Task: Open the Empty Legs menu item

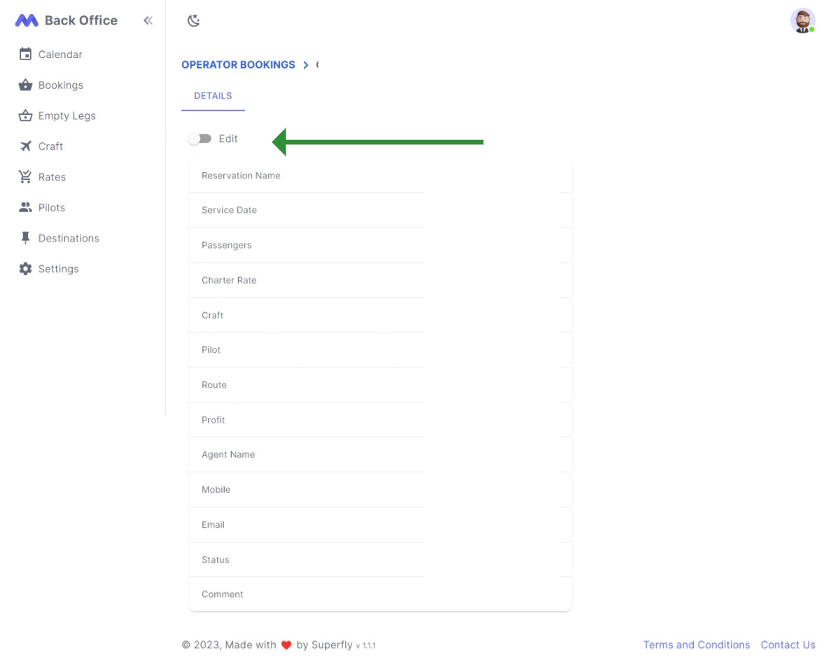Action: 67,116
